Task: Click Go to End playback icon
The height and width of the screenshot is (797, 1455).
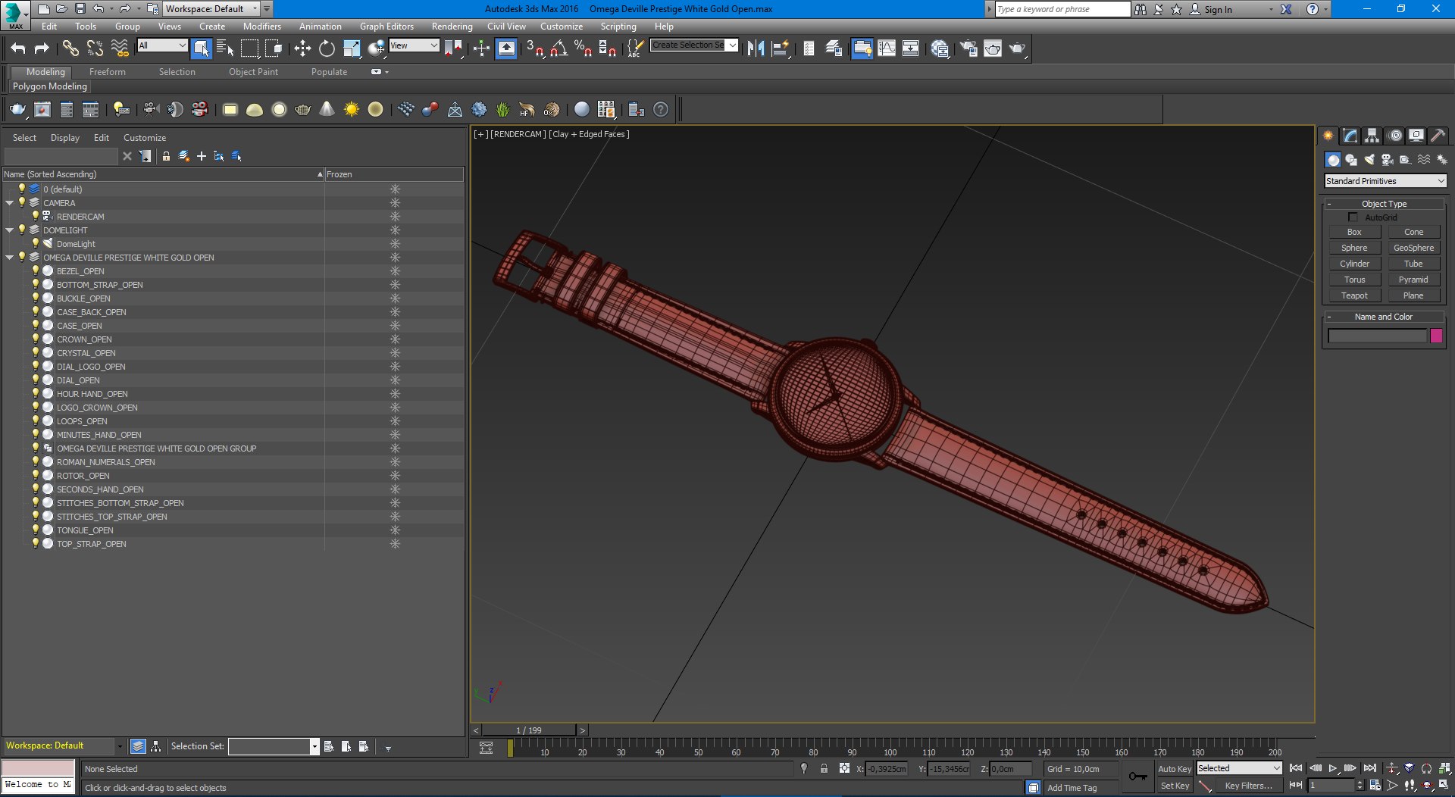Action: (1370, 768)
